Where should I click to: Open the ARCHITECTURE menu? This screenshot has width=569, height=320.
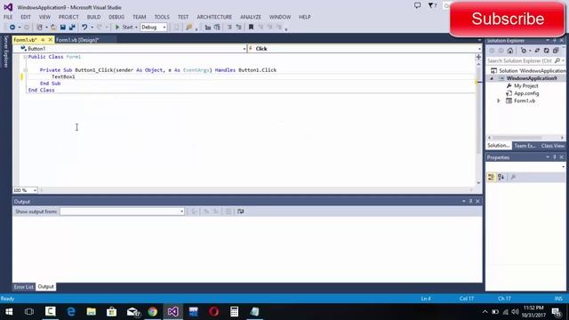214,17
